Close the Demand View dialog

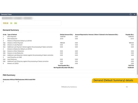[x=134, y=15]
